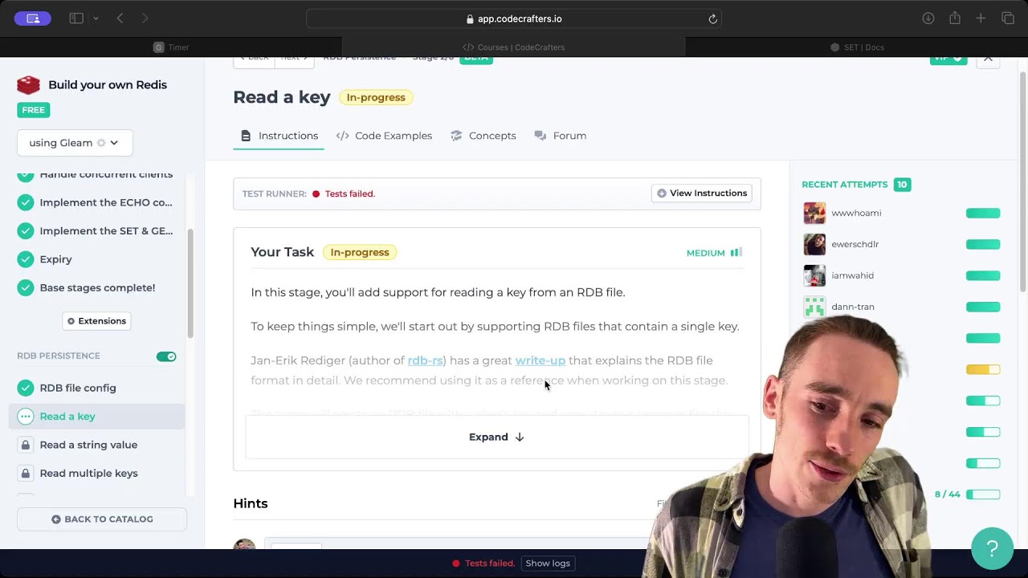Screen dimensions: 1028x578
Task: Click the in-progress dots icon beside Read a key
Action: (26, 416)
